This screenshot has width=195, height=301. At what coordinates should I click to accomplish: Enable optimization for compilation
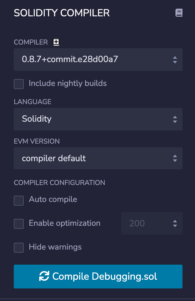pos(18,224)
